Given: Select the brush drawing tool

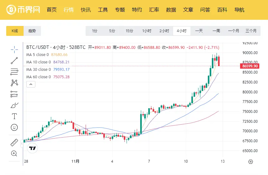Looking at the screenshot, I should point(14,105).
